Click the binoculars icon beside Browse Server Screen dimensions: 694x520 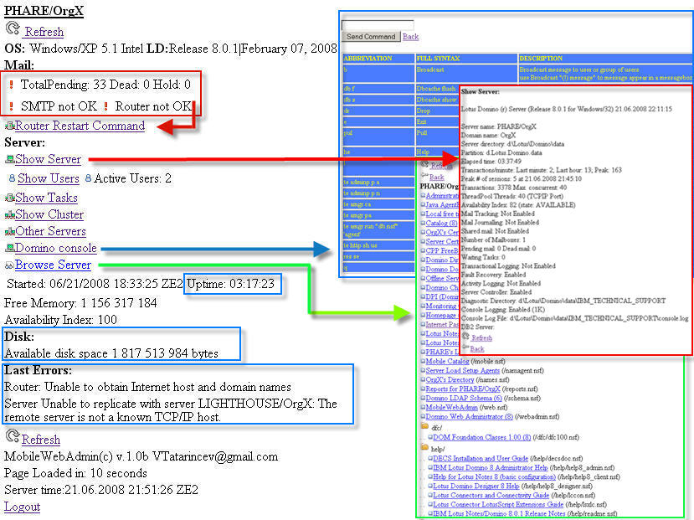tap(9, 265)
